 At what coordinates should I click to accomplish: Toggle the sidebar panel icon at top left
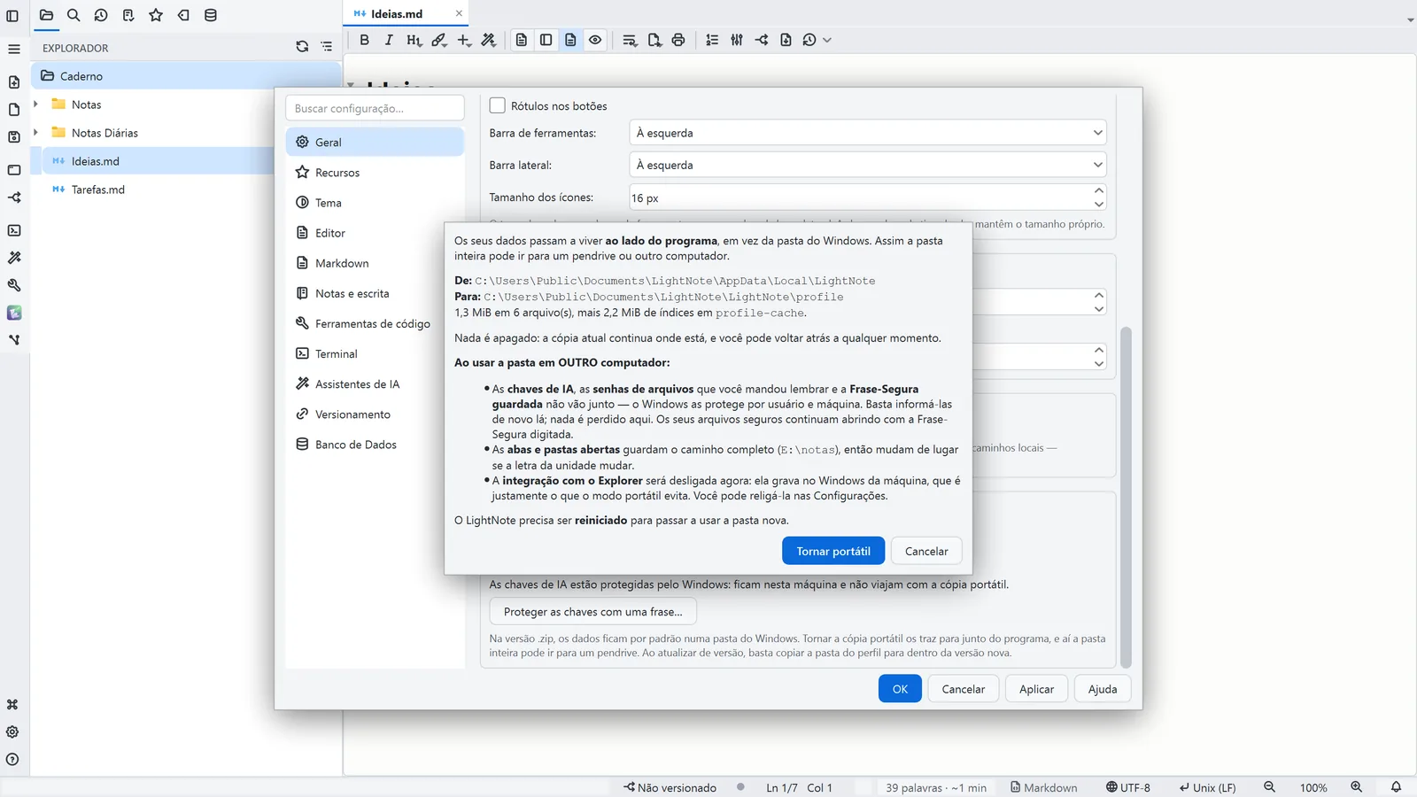click(x=12, y=15)
